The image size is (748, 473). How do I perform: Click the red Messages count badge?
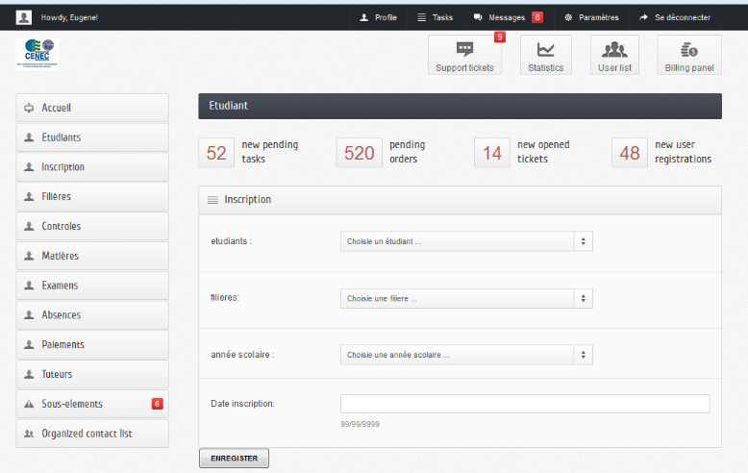tap(537, 17)
